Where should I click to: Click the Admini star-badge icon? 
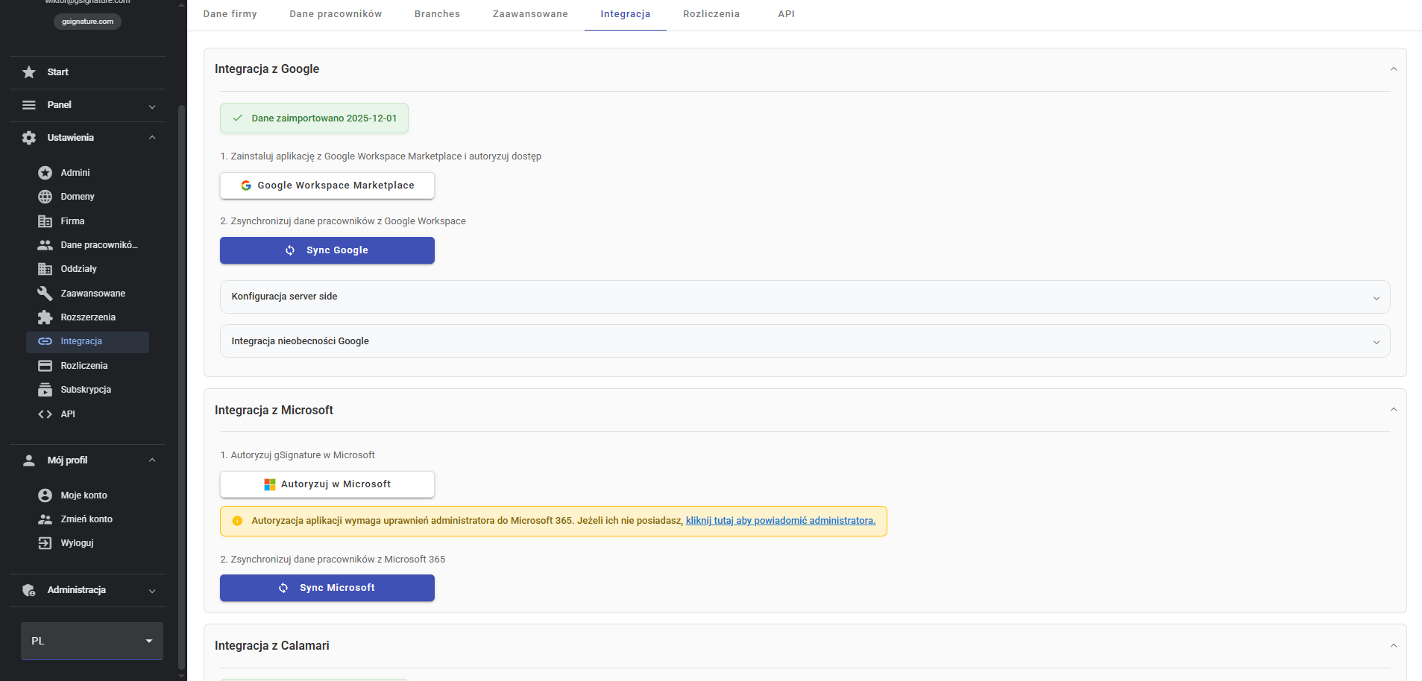[x=45, y=173]
